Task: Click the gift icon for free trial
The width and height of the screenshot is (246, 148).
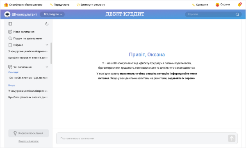Action: click(x=6, y=5)
